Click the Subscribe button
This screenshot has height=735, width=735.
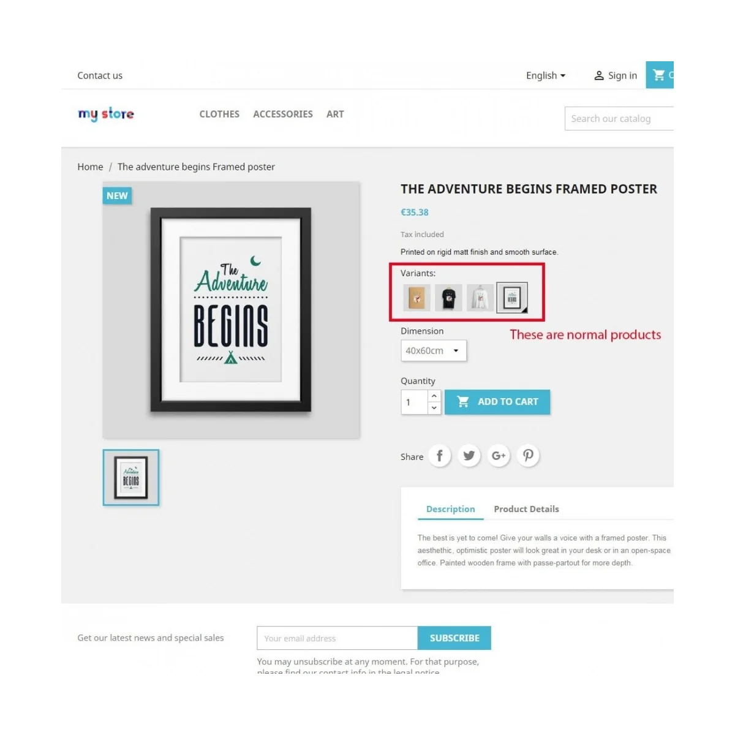(454, 638)
